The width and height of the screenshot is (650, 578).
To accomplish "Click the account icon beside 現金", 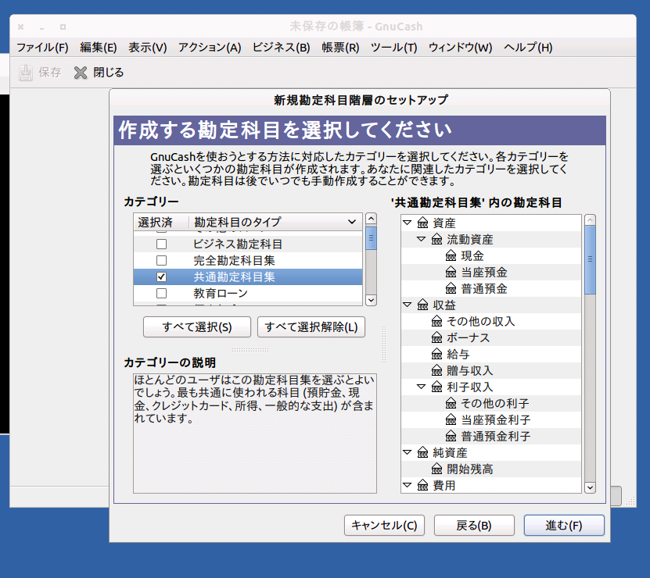I will (451, 256).
